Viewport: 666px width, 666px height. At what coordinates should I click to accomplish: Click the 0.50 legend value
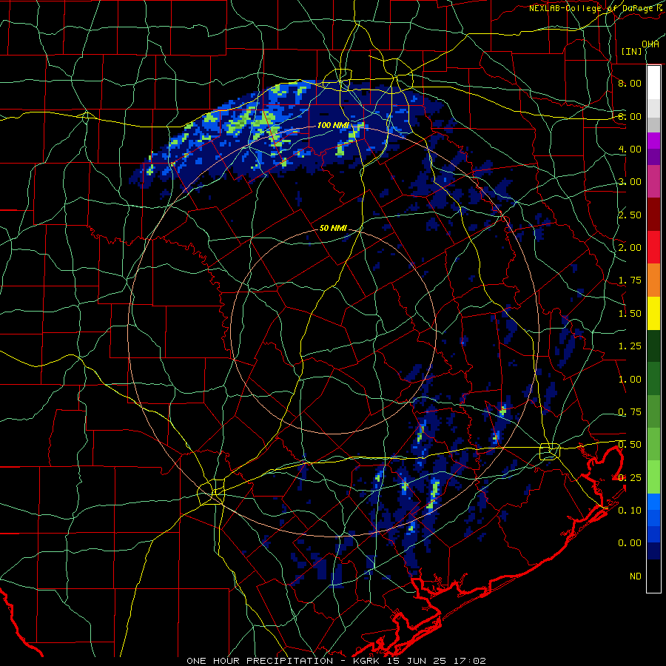tap(630, 445)
